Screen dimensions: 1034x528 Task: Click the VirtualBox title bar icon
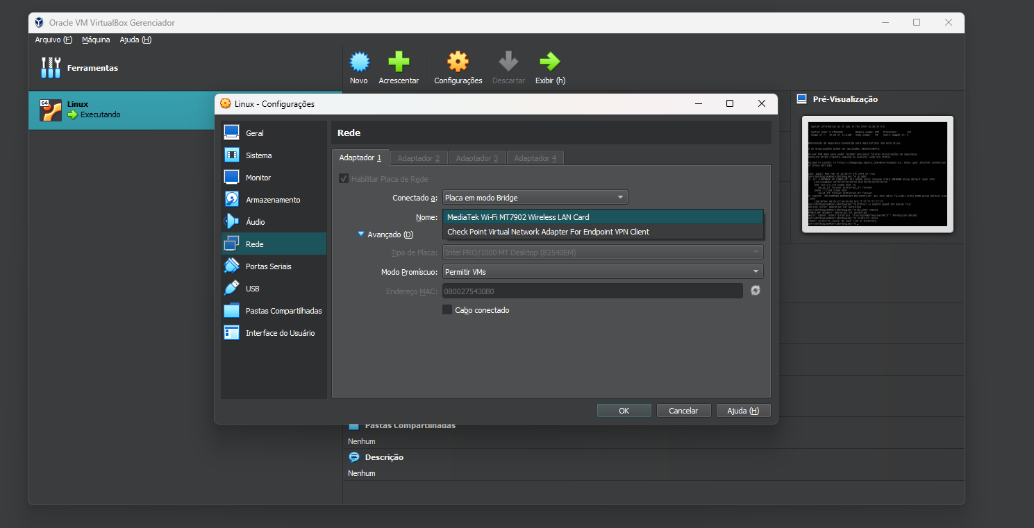click(x=39, y=22)
